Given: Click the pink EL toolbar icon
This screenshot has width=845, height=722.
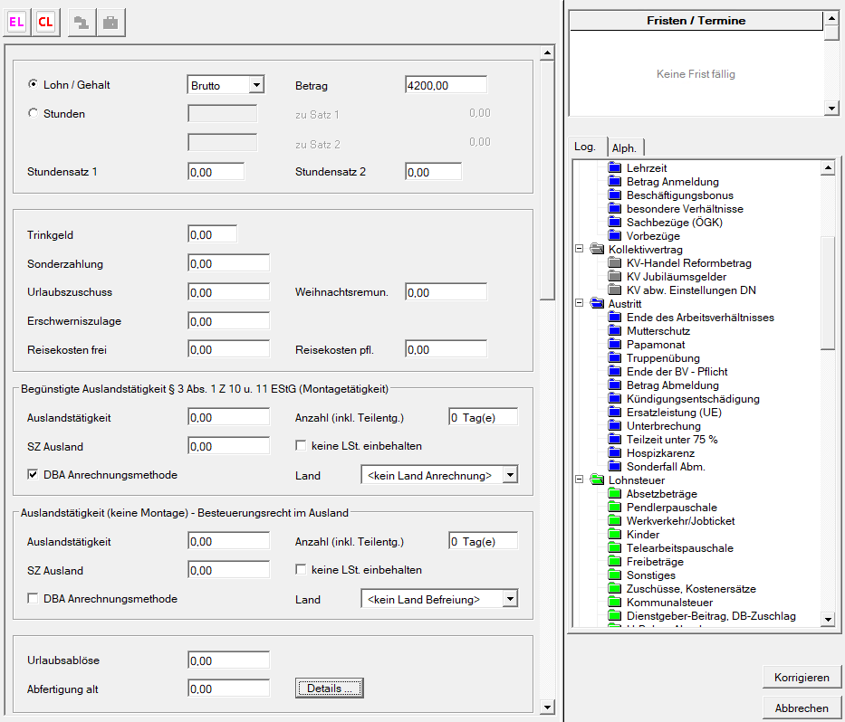Looking at the screenshot, I should 17,23.
